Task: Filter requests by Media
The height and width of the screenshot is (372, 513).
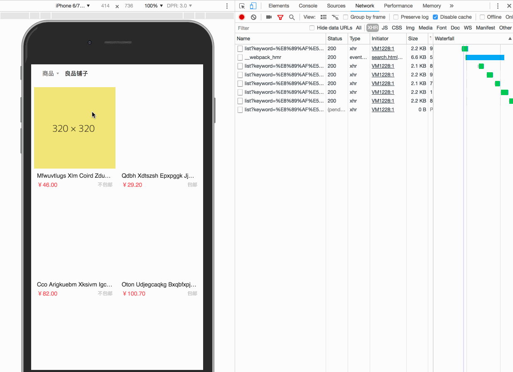Action: click(x=425, y=28)
